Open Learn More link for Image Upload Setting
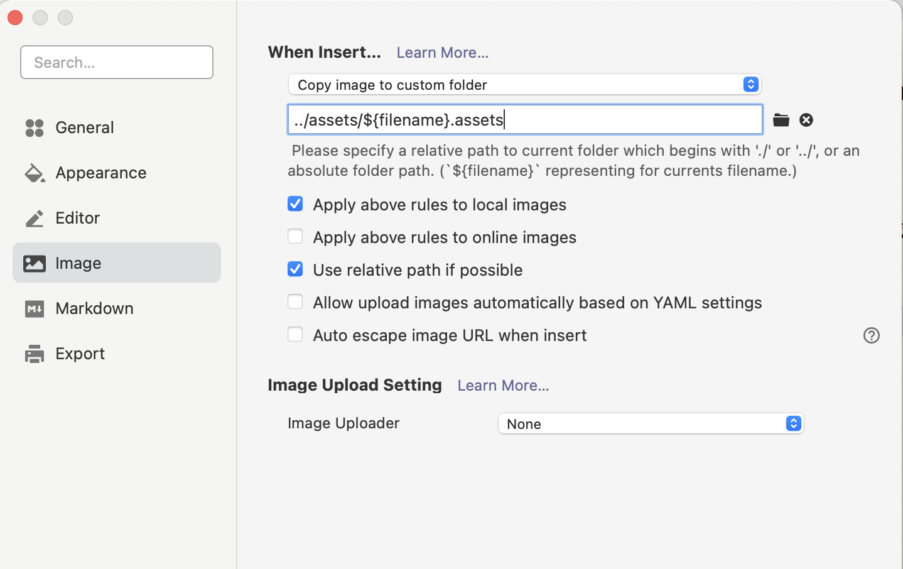 pos(503,386)
